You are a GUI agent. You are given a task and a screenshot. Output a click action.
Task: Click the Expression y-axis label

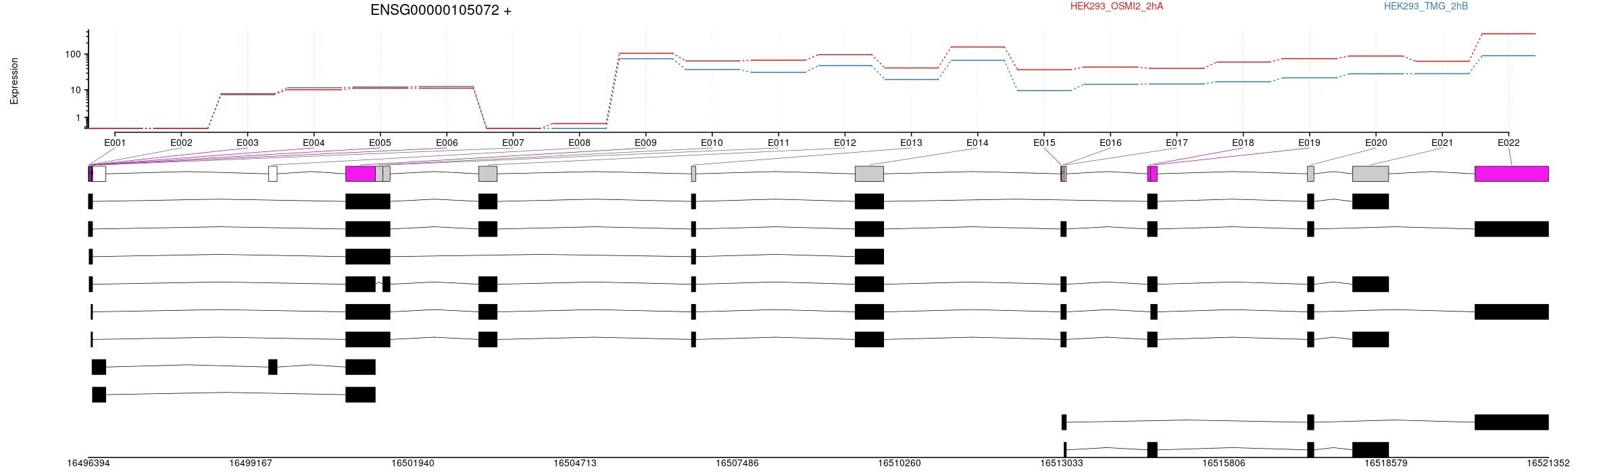(x=14, y=81)
